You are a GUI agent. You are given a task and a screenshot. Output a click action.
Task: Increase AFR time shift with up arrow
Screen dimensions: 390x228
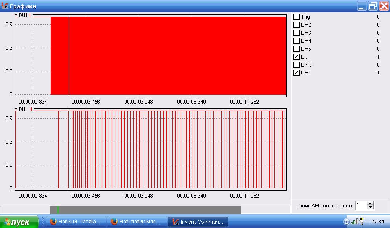tap(370, 203)
